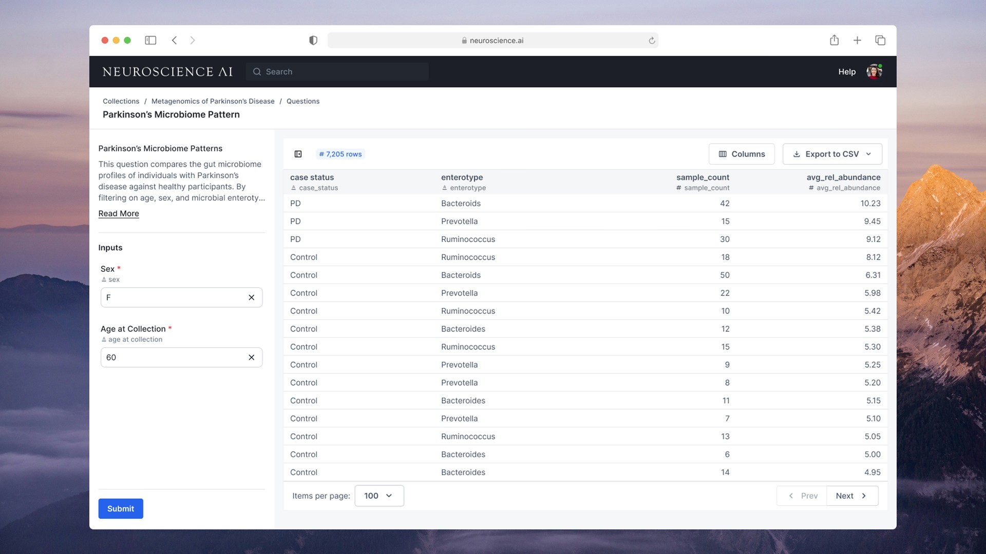The height and width of the screenshot is (554, 986).
Task: Click the Sex input field containing F
Action: pyautogui.click(x=181, y=298)
